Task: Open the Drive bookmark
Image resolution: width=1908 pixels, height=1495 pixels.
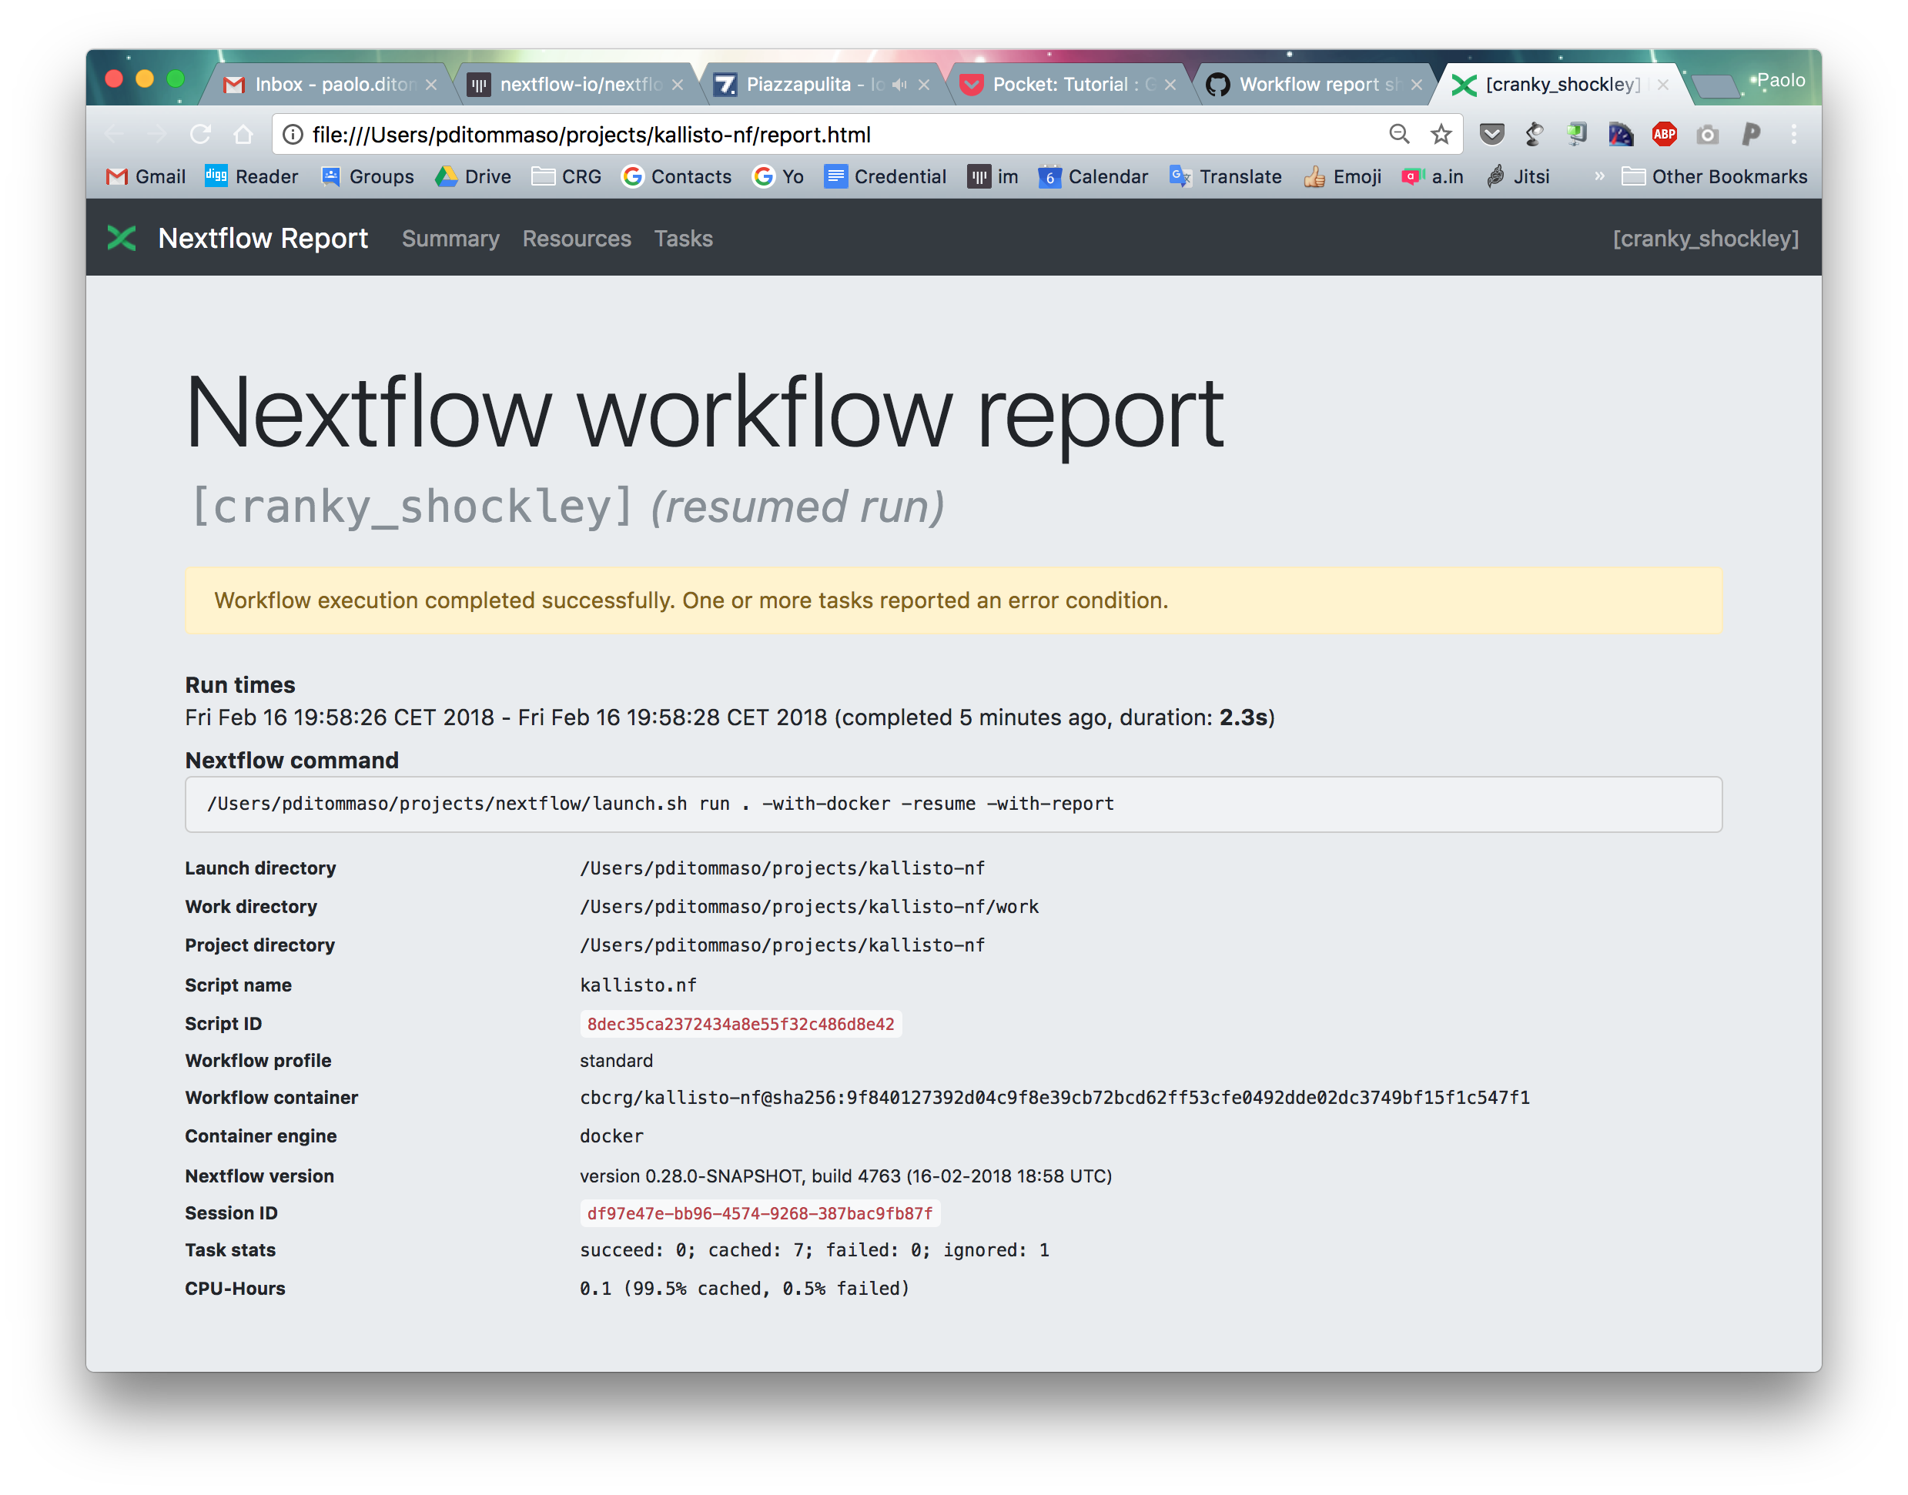Action: pyautogui.click(x=473, y=177)
